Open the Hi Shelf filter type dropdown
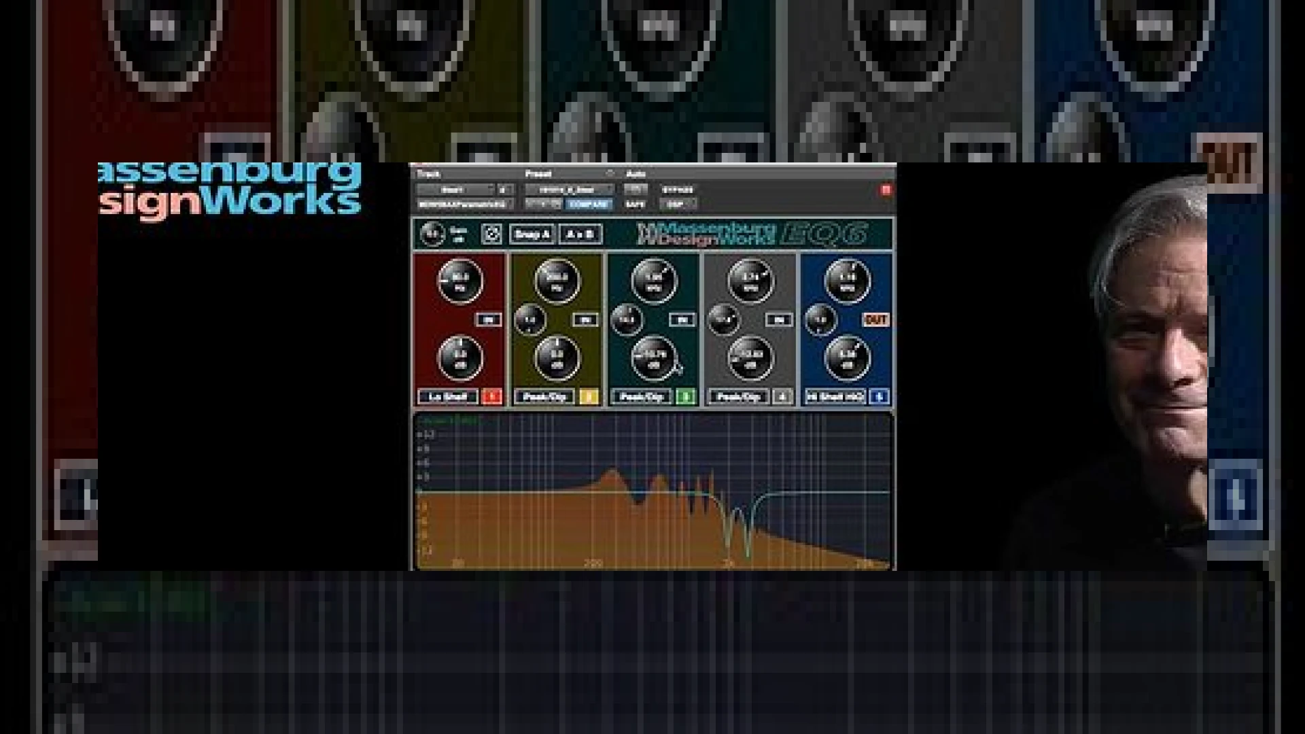This screenshot has width=1305, height=734. [x=835, y=397]
